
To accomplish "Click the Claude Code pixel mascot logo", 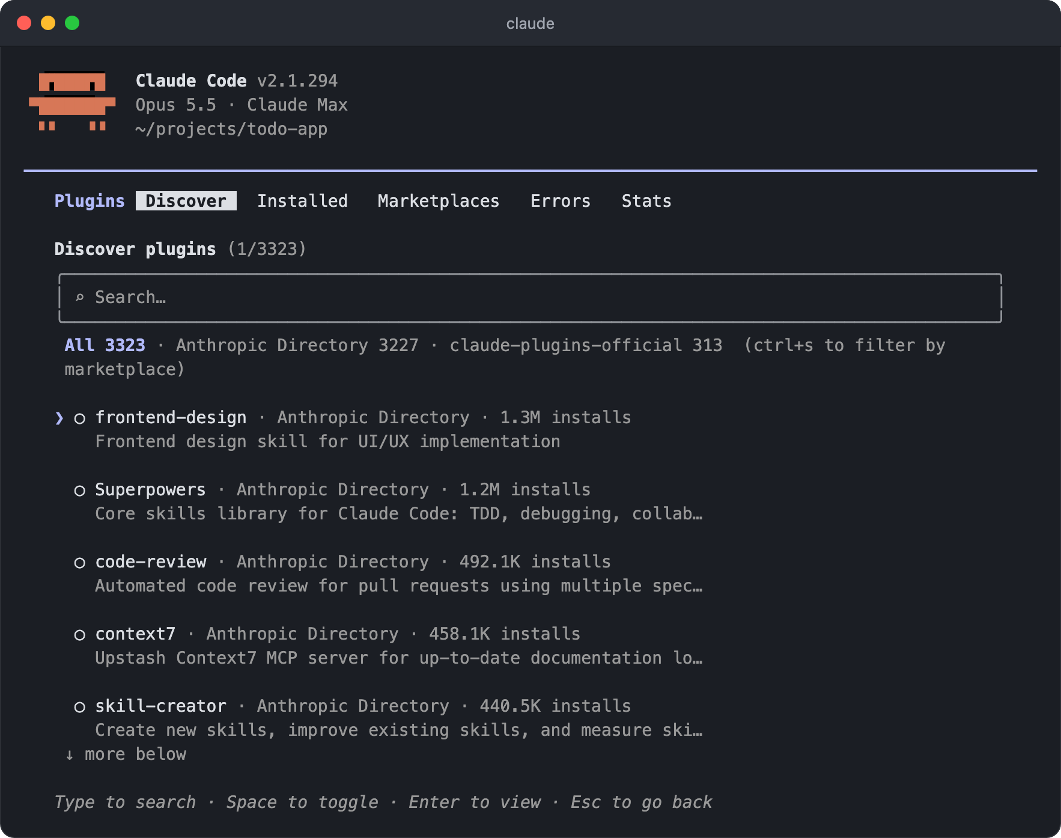I will coord(72,101).
